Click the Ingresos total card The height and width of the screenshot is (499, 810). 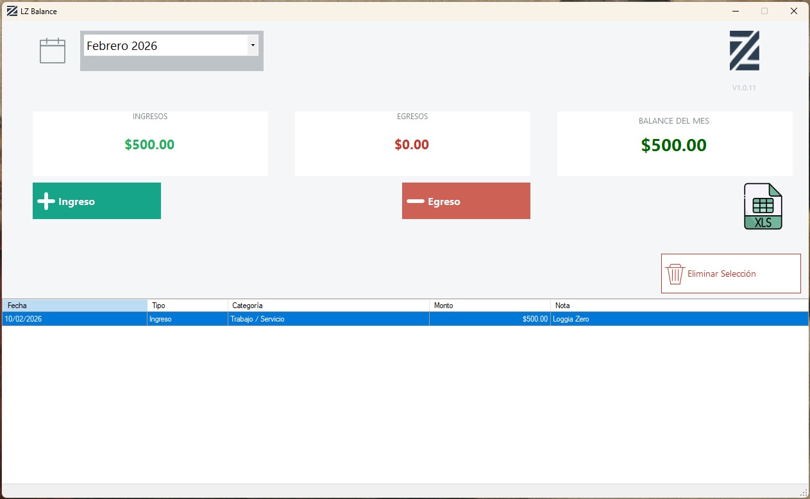[x=150, y=143]
